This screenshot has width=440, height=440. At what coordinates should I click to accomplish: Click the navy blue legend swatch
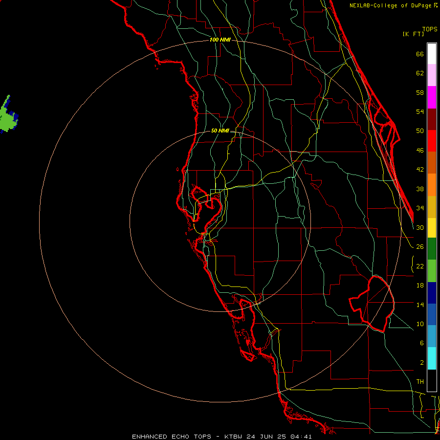click(x=432, y=293)
